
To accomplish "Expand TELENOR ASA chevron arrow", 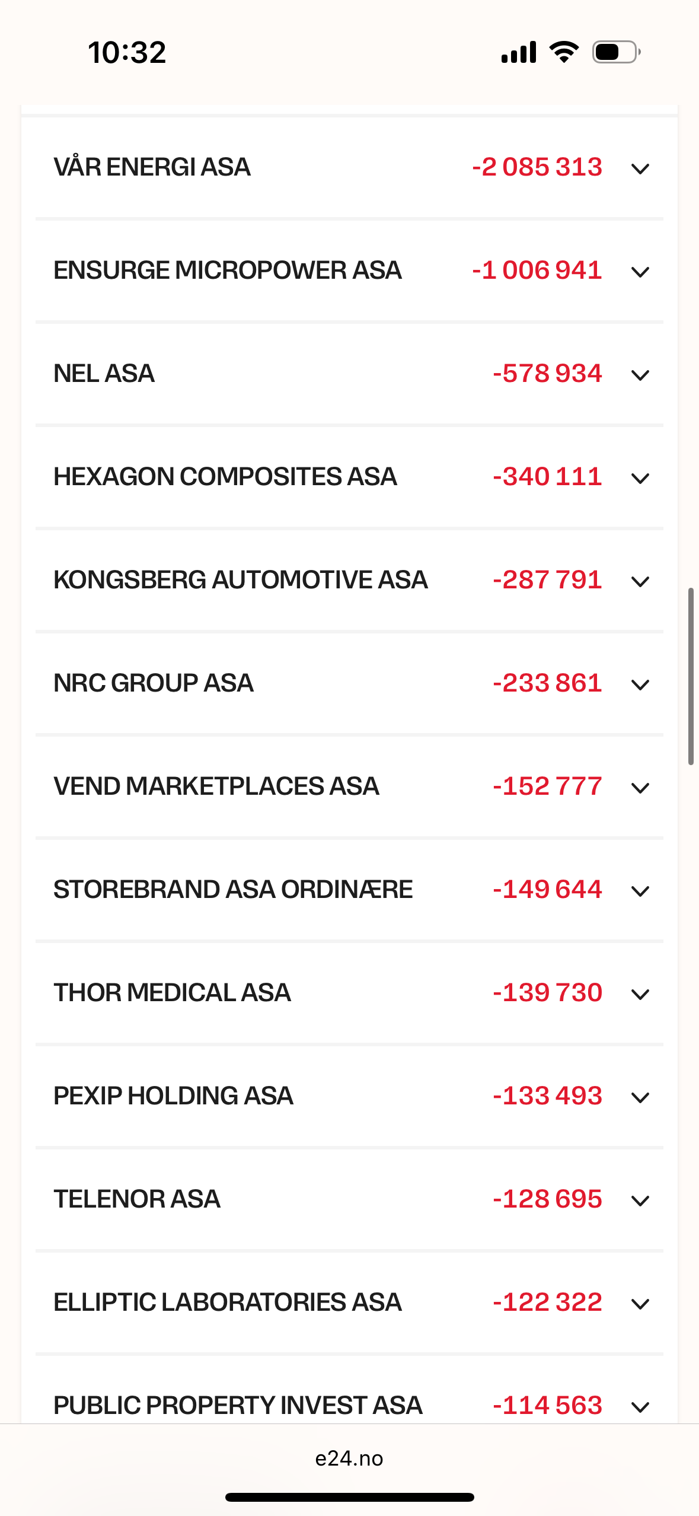I will point(640,1201).
